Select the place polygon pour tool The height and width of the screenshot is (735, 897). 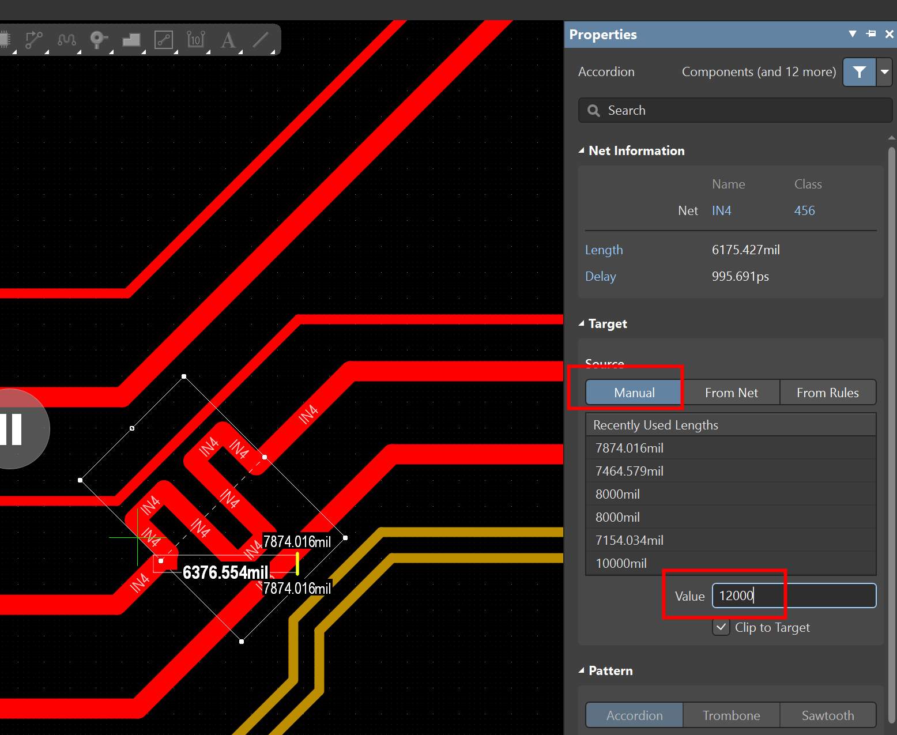coord(131,40)
